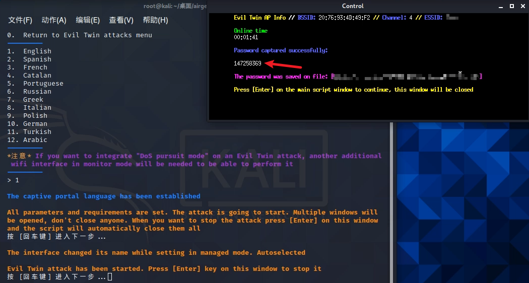Click the '5. Portuguese' language line
Viewport: 529px width, 283px height.
(35, 84)
